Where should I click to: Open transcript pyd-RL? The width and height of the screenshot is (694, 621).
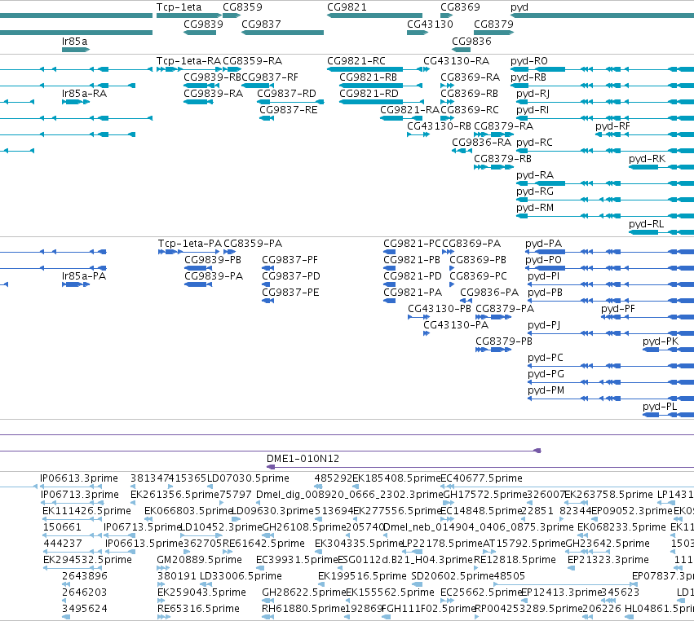click(646, 224)
